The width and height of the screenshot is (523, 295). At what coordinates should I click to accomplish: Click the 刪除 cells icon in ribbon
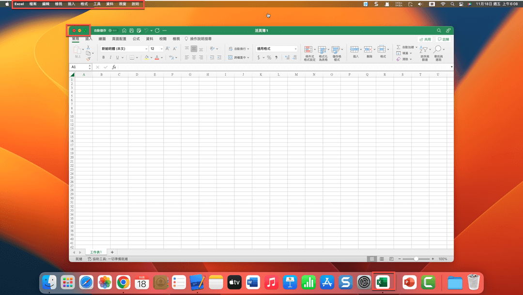pyautogui.click(x=368, y=49)
